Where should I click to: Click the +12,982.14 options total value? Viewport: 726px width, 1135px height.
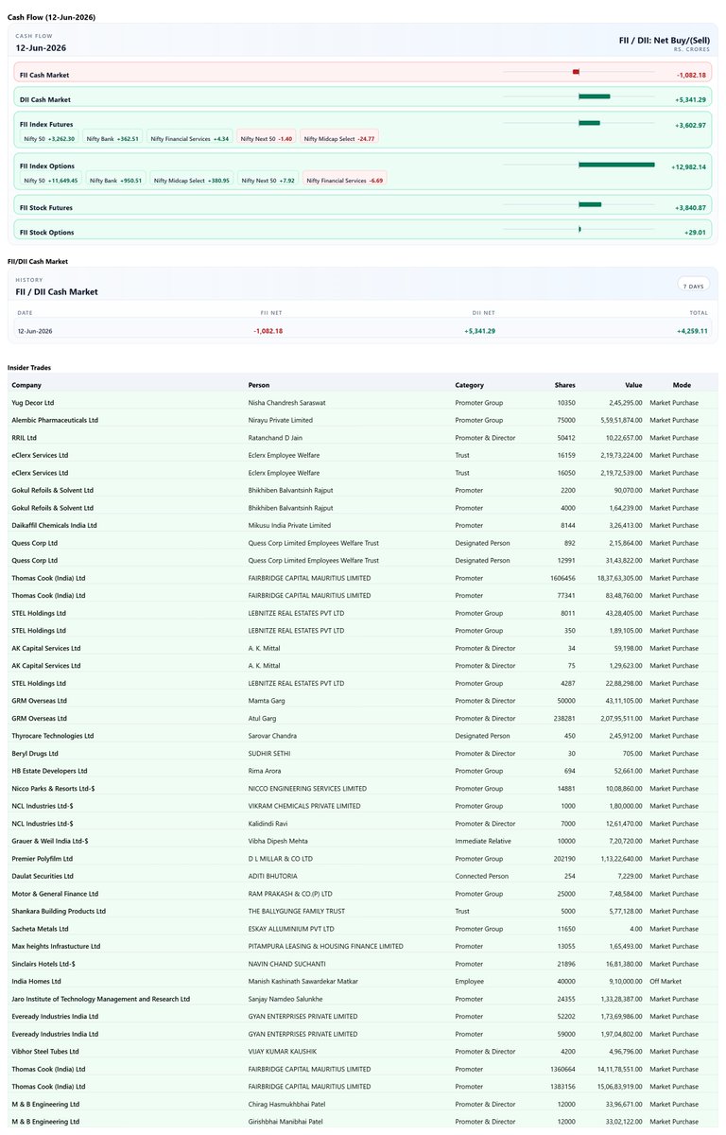[689, 166]
